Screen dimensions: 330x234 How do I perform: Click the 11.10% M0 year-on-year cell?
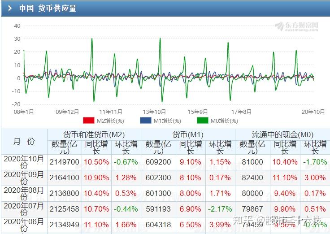(x=285, y=178)
